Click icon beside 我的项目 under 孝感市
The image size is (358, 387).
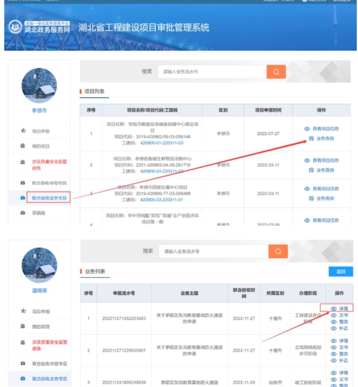(x=23, y=146)
